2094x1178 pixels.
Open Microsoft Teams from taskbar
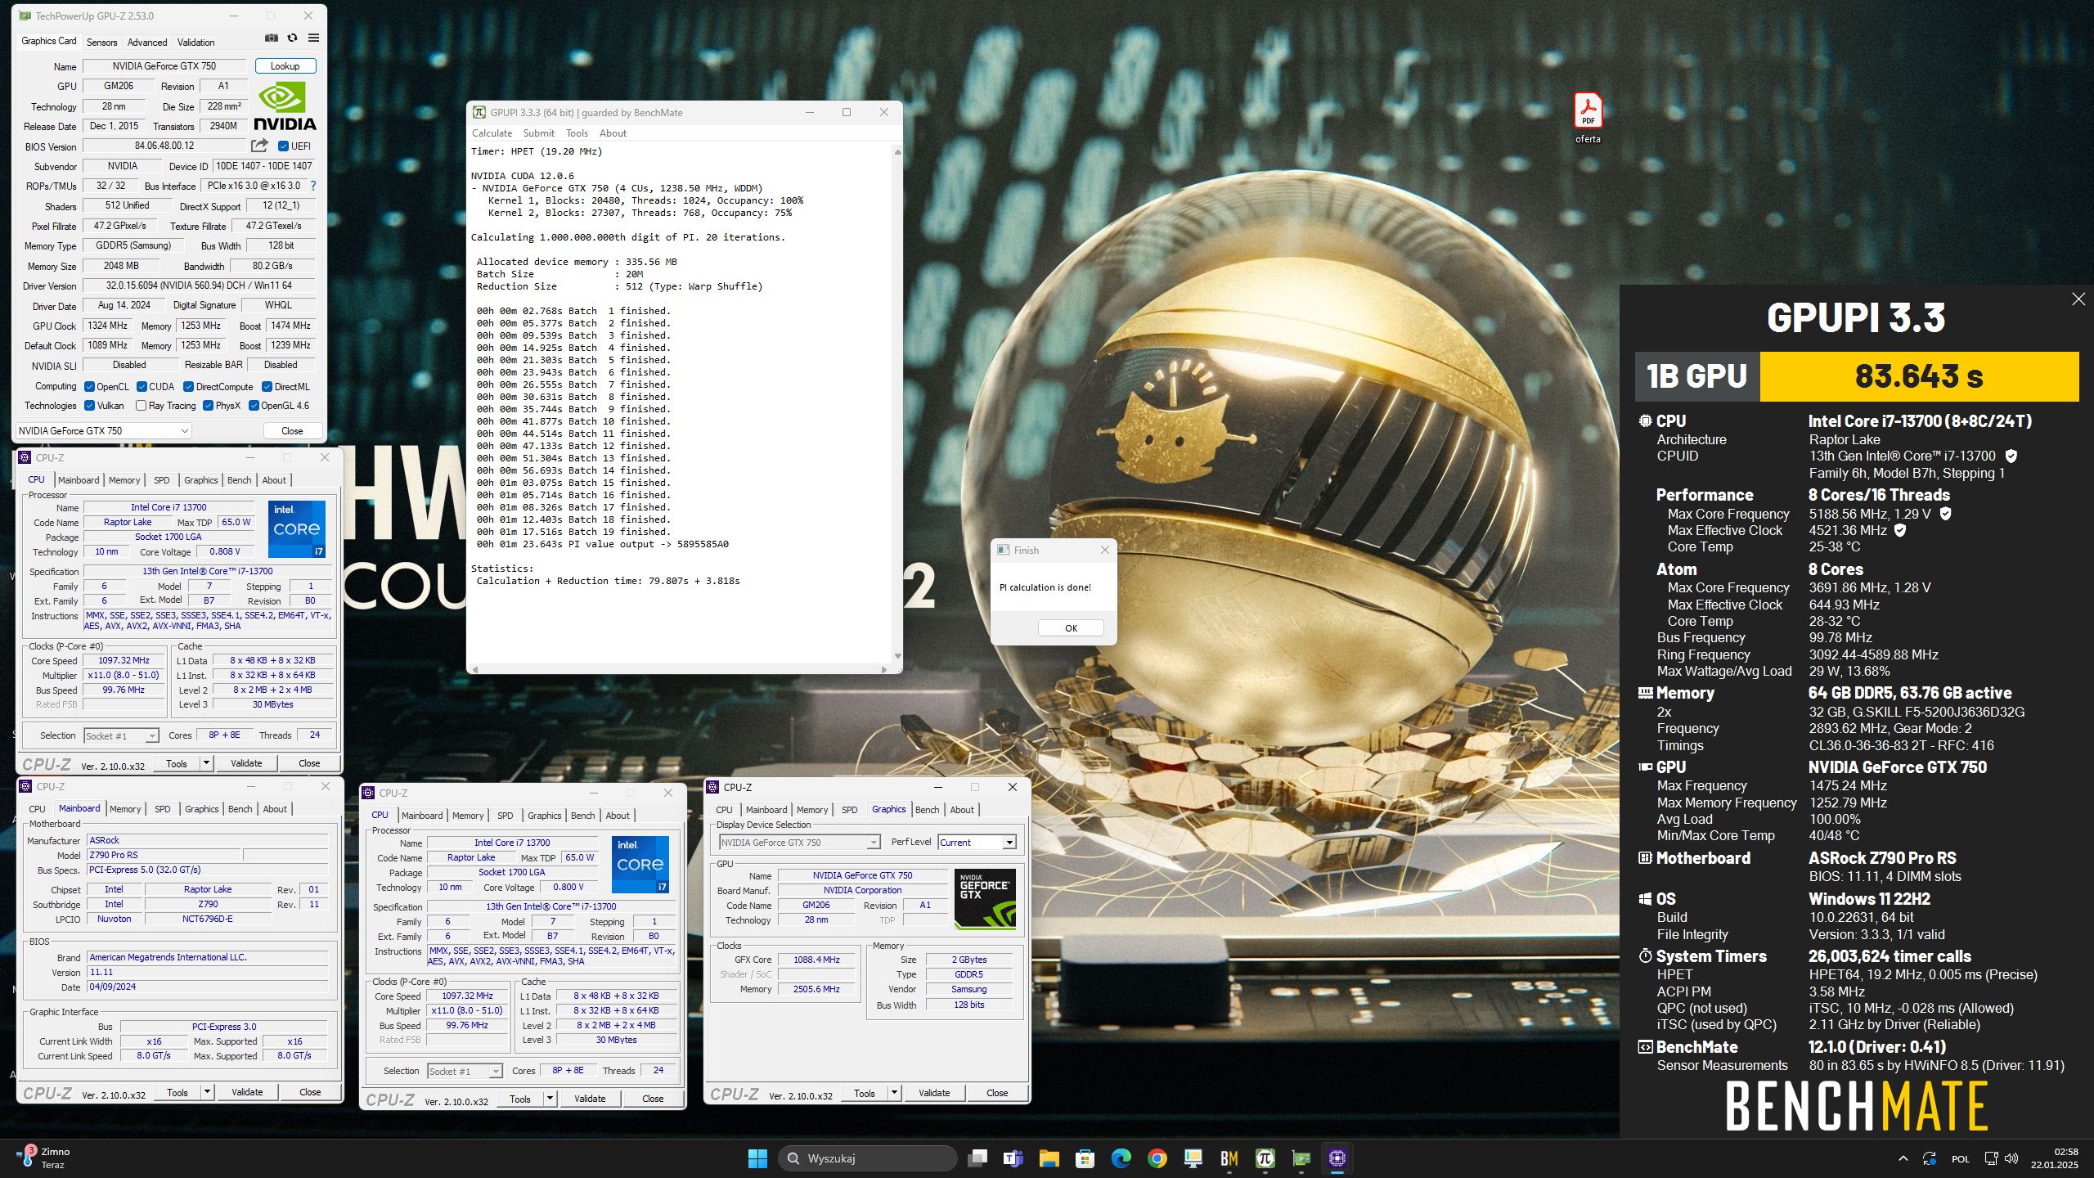point(1013,1158)
